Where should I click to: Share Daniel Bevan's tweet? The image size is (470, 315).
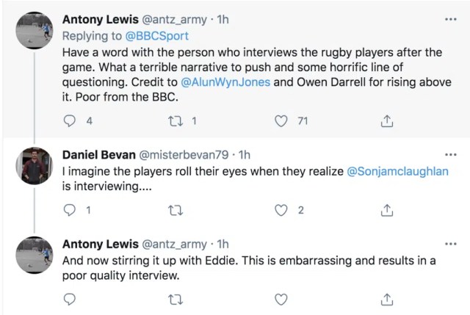coord(386,211)
